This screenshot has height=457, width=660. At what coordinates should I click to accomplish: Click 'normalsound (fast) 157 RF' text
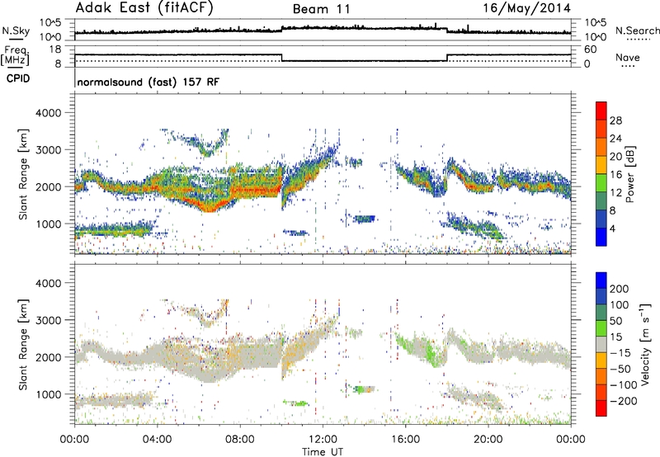point(148,82)
